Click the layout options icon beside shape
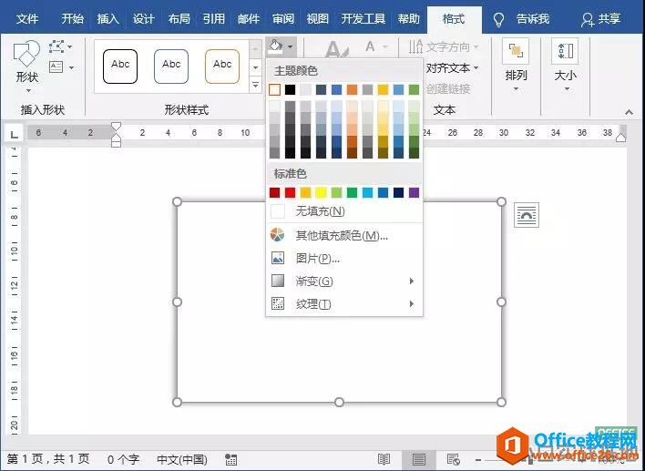Image resolution: width=645 pixels, height=471 pixels. (527, 215)
